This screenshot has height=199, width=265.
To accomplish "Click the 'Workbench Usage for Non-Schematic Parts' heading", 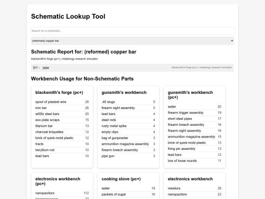I will 82,79.
